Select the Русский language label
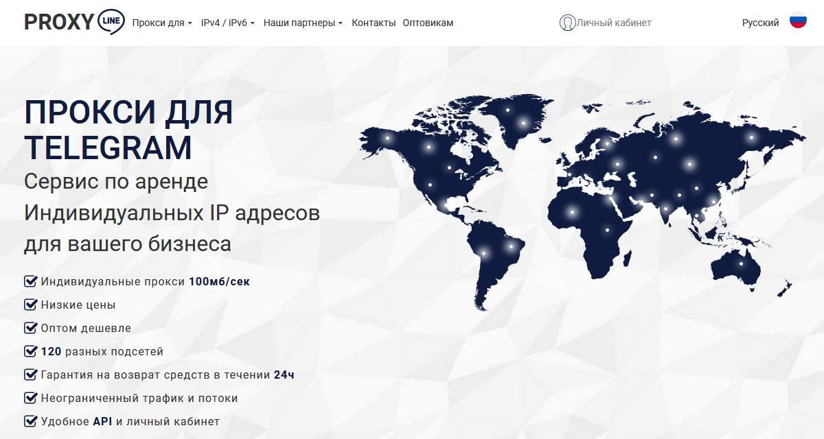 (x=761, y=23)
